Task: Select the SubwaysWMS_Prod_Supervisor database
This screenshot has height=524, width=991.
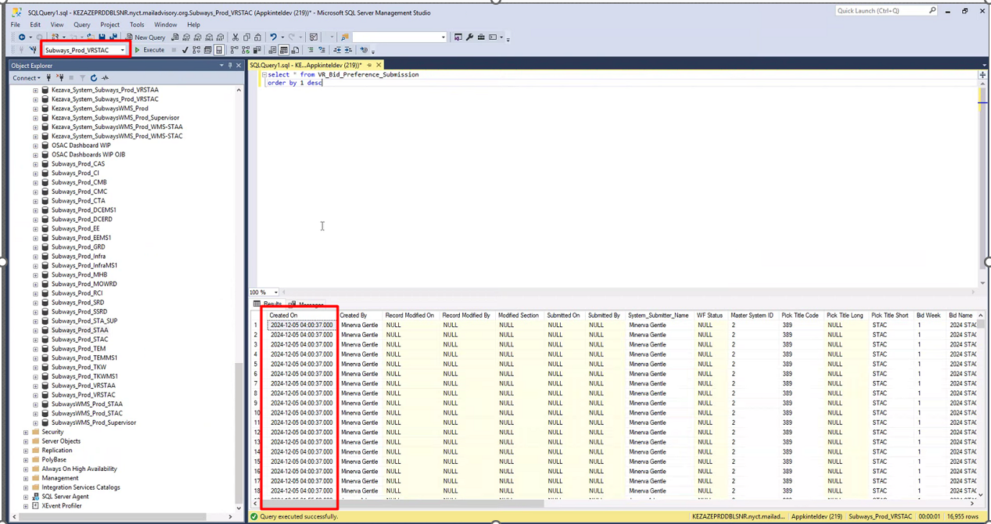Action: [x=94, y=422]
